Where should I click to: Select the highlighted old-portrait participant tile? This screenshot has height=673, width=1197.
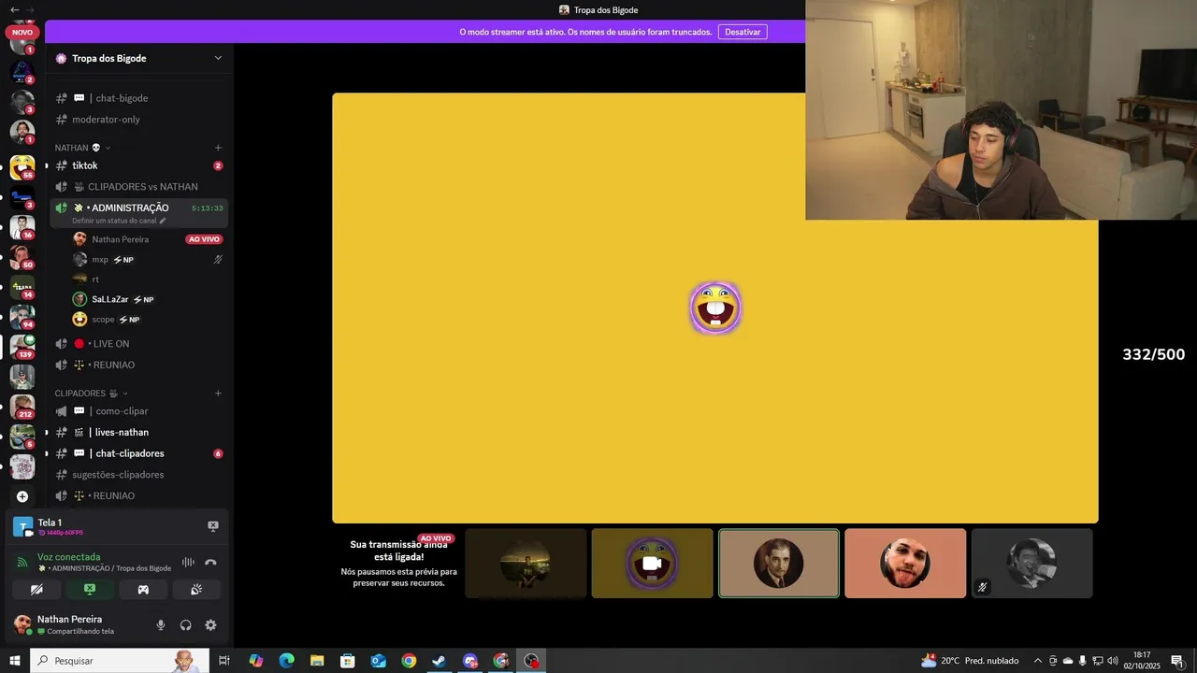pyautogui.click(x=779, y=564)
